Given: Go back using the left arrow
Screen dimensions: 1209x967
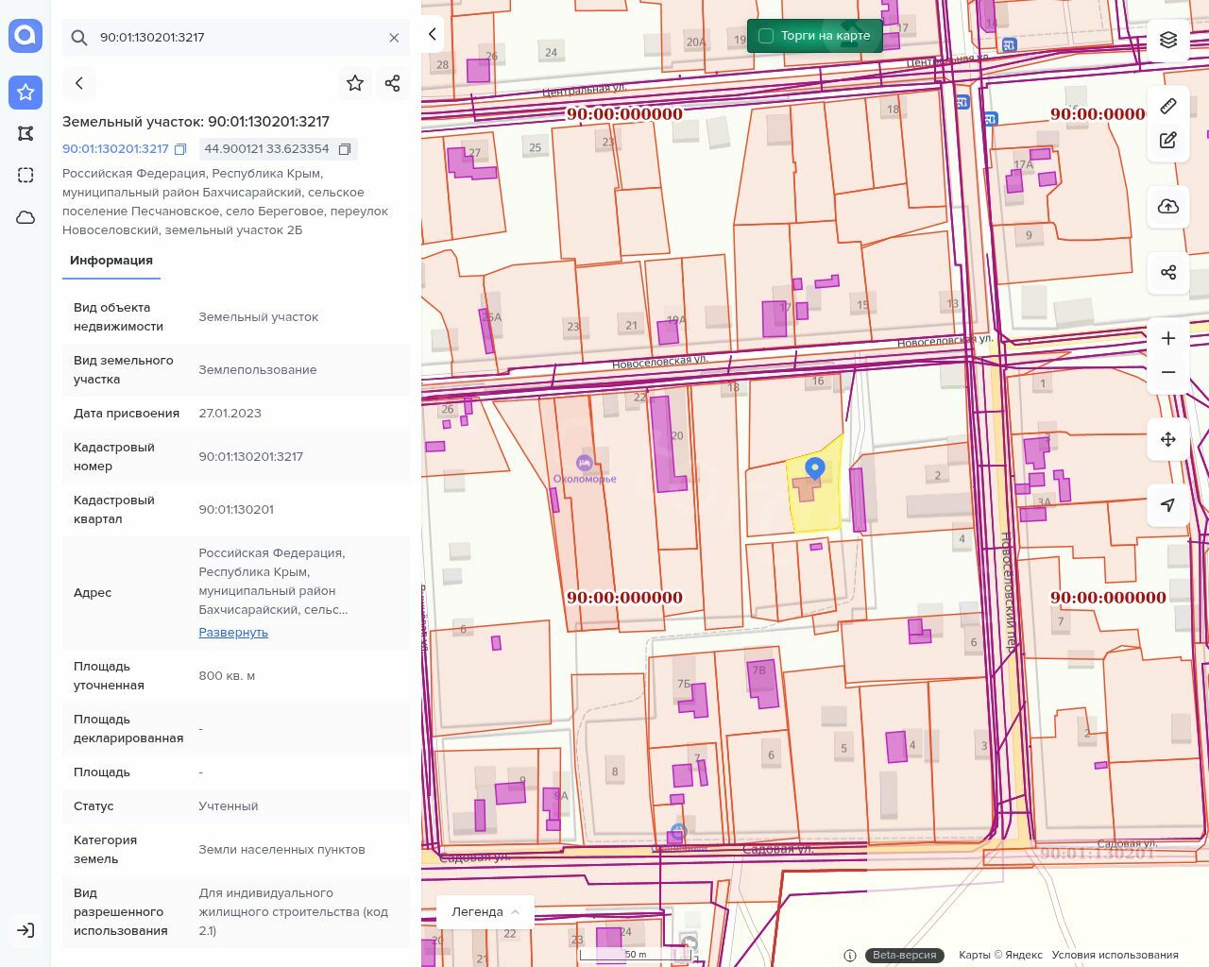Looking at the screenshot, I should pyautogui.click(x=79, y=83).
